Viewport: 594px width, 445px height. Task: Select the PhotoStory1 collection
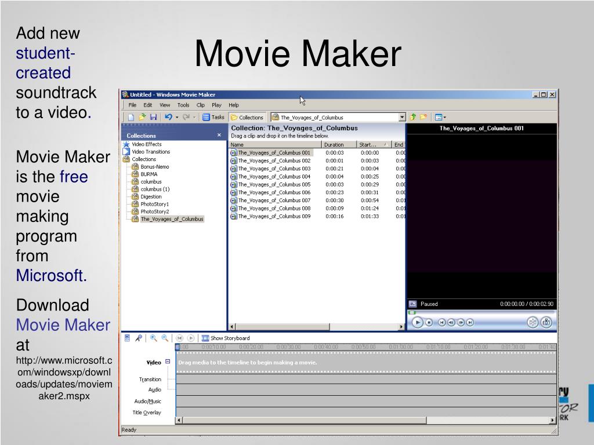point(154,204)
